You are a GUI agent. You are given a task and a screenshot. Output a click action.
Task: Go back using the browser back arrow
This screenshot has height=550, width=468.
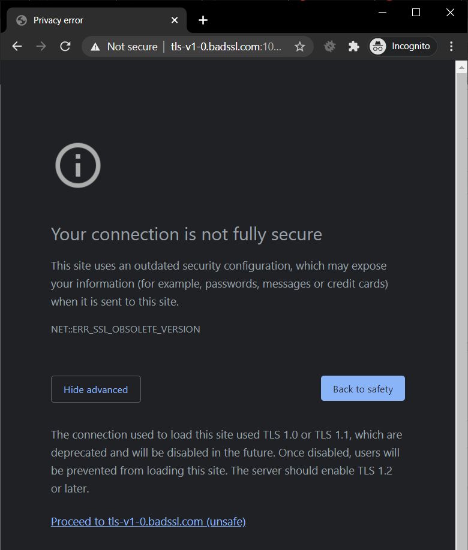click(x=17, y=46)
